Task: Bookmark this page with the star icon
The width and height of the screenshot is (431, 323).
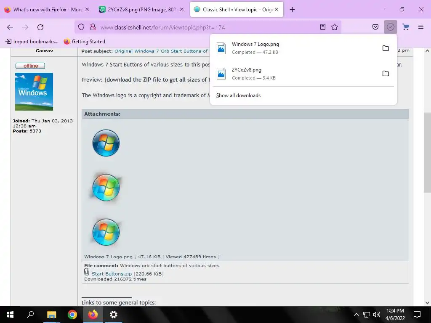Action: pos(335,27)
